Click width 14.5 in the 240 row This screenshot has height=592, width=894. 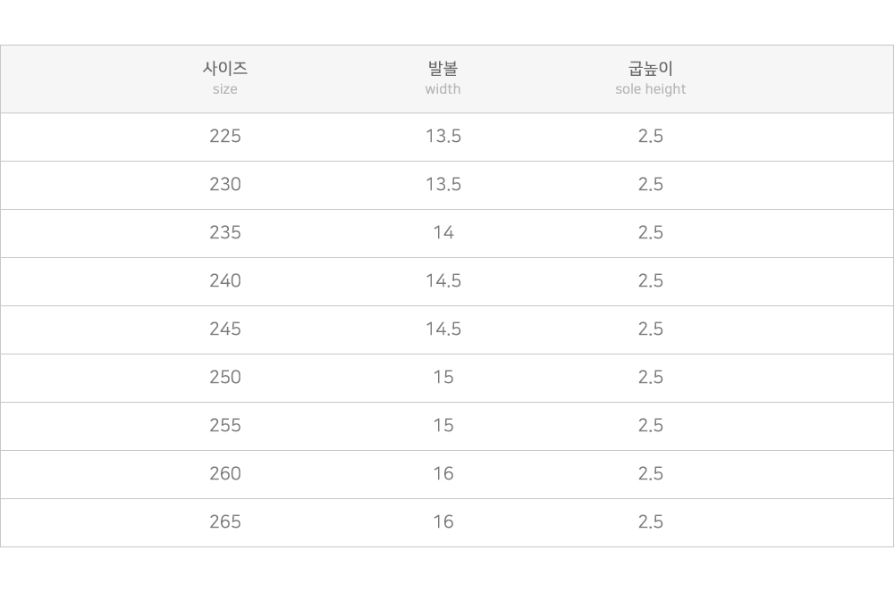click(x=443, y=280)
